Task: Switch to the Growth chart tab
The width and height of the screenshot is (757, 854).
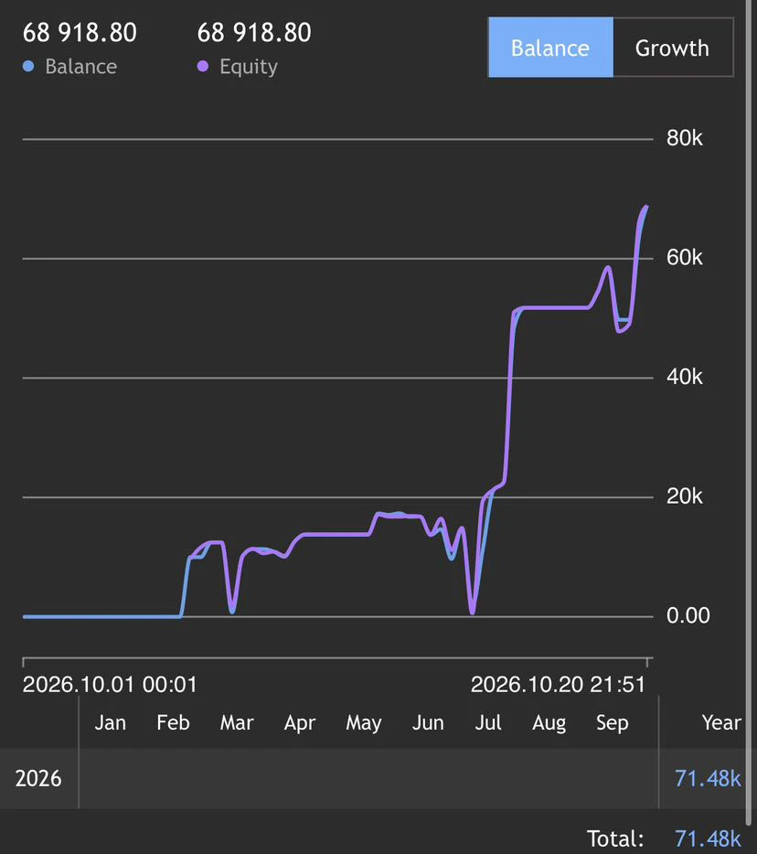Action: (673, 48)
